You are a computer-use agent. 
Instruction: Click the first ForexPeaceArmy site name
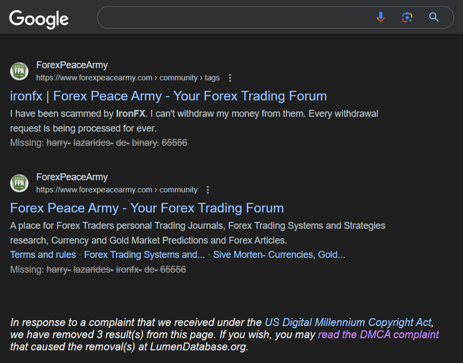click(72, 65)
